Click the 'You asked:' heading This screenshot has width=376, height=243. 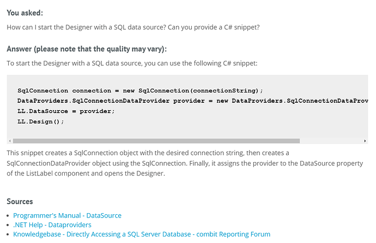[25, 13]
